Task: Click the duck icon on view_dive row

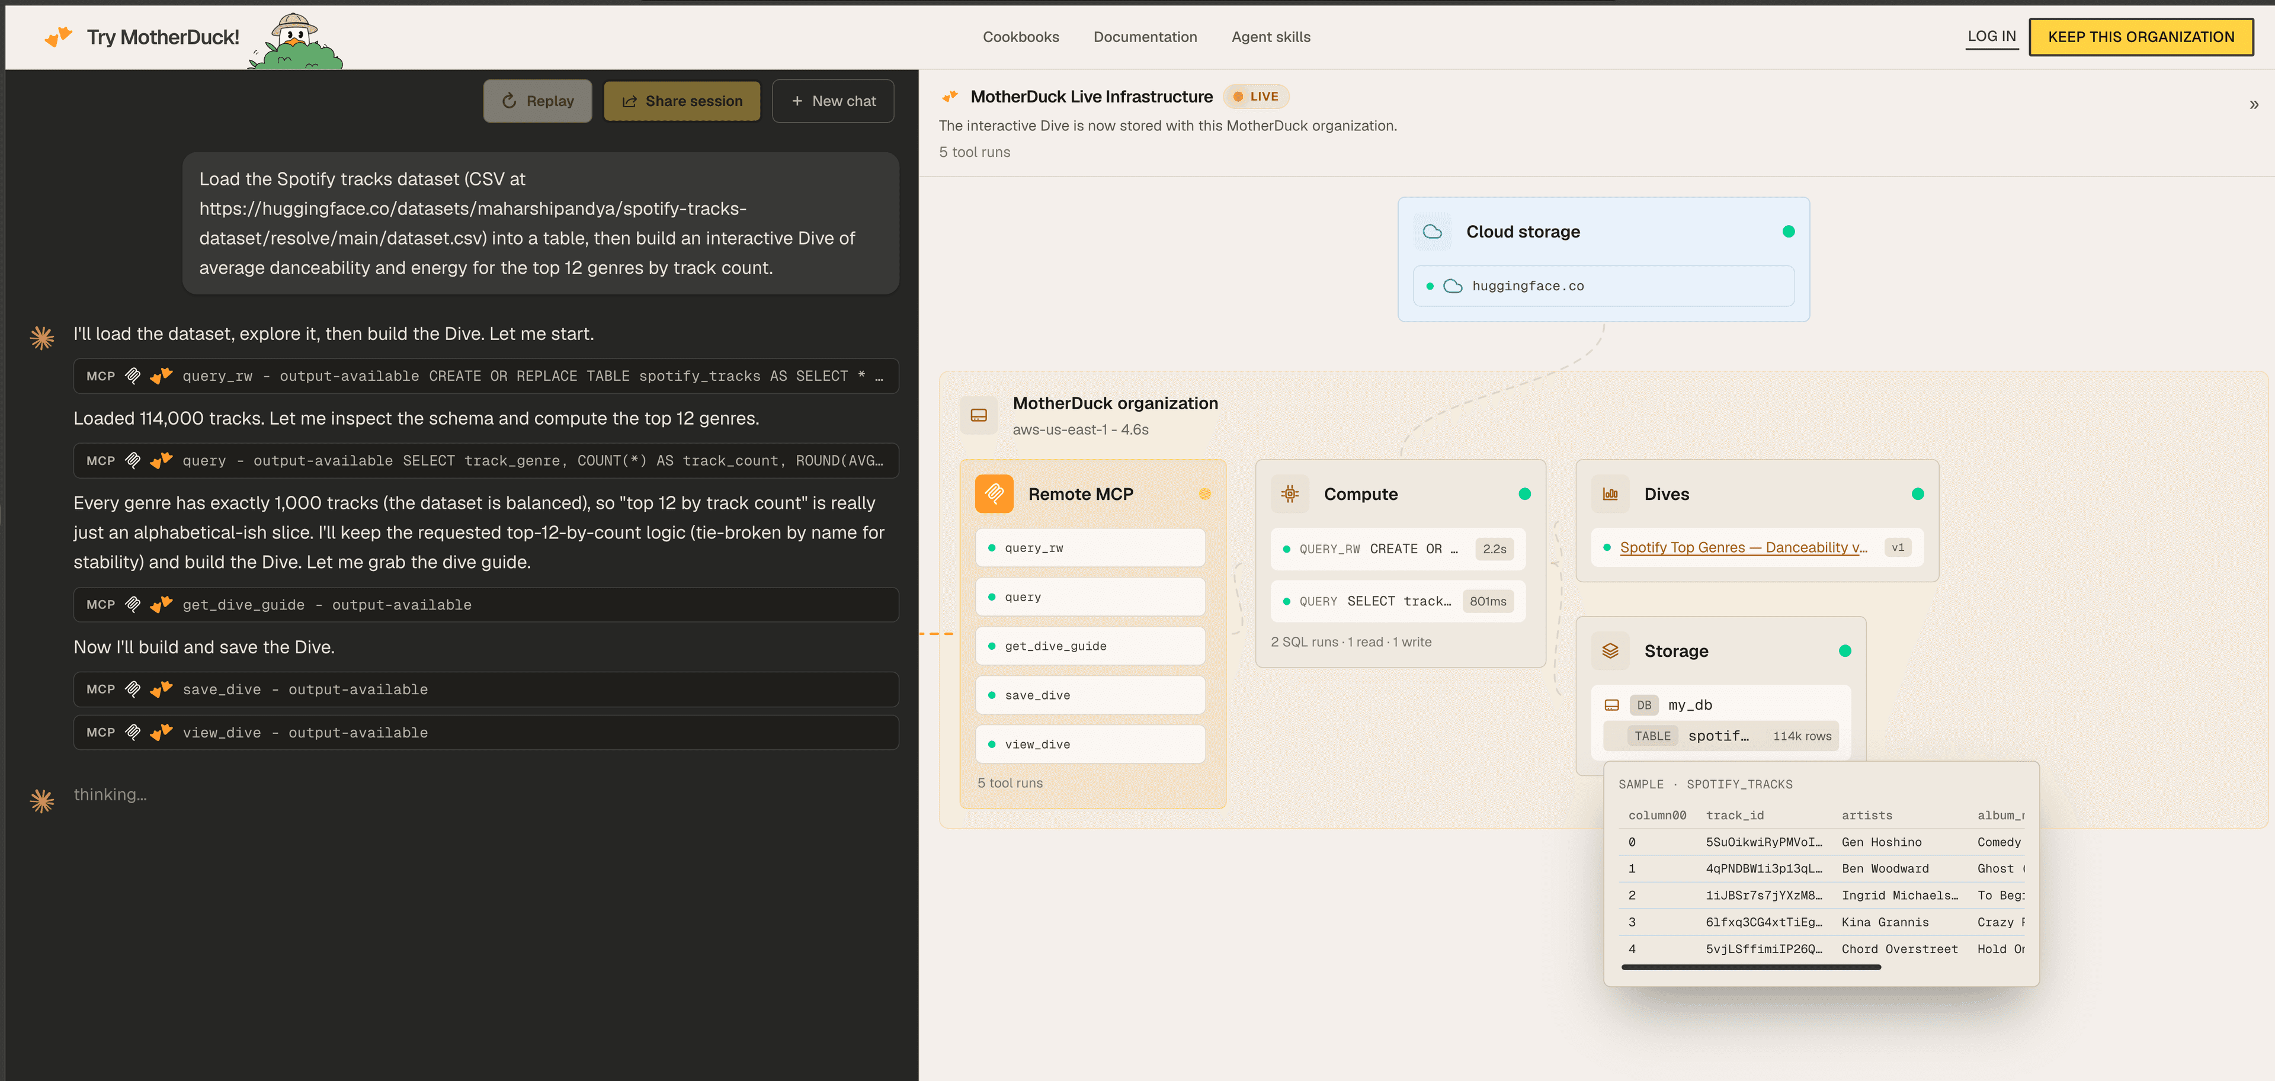Action: pos(161,732)
